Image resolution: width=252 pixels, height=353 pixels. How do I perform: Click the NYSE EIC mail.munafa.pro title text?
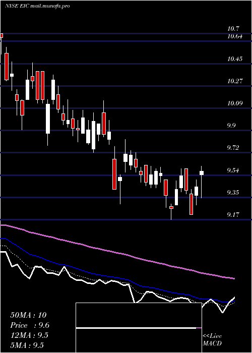point(37,6)
